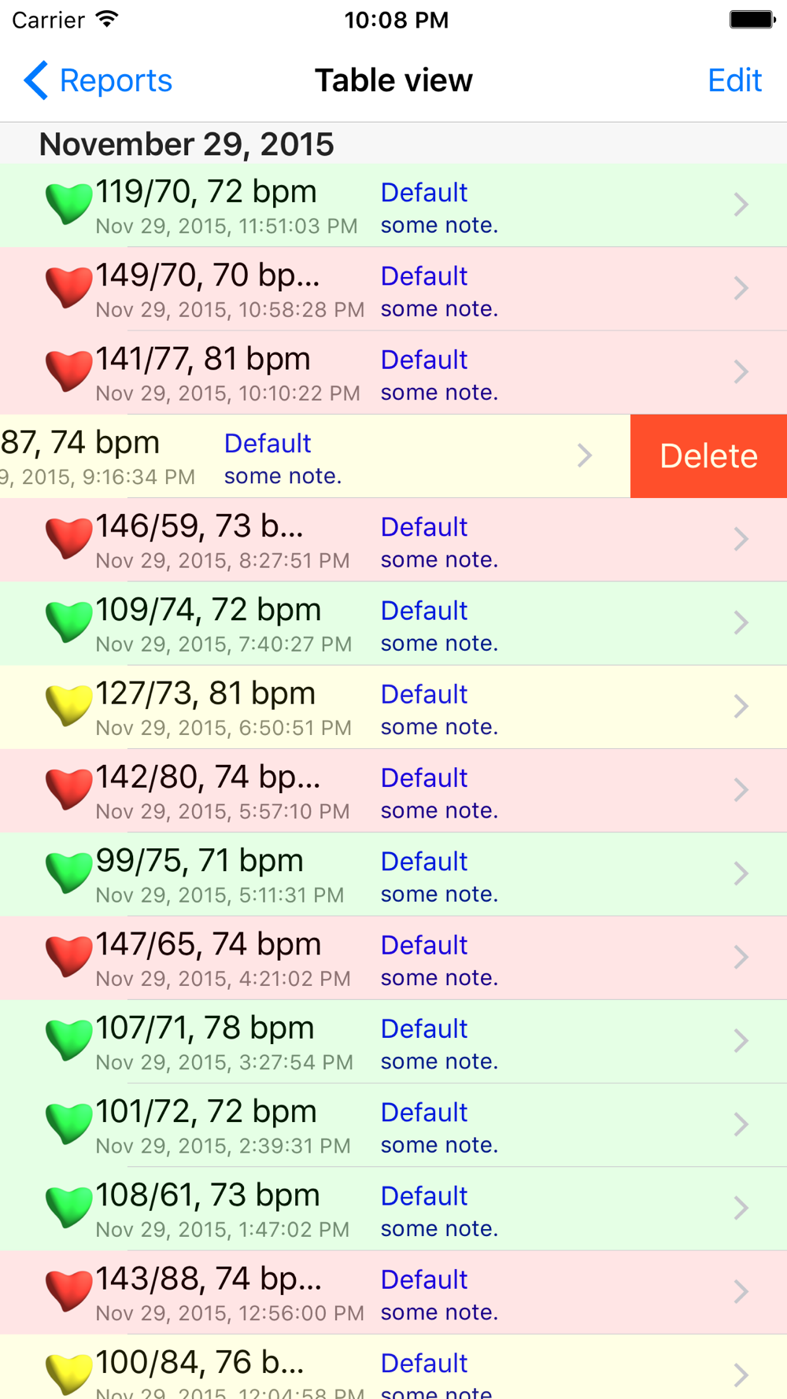
Task: Tap yellow heart beside 100/84 reading
Action: point(68,1373)
